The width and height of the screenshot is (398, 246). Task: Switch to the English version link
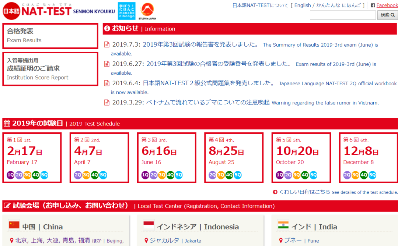tap(303, 5)
